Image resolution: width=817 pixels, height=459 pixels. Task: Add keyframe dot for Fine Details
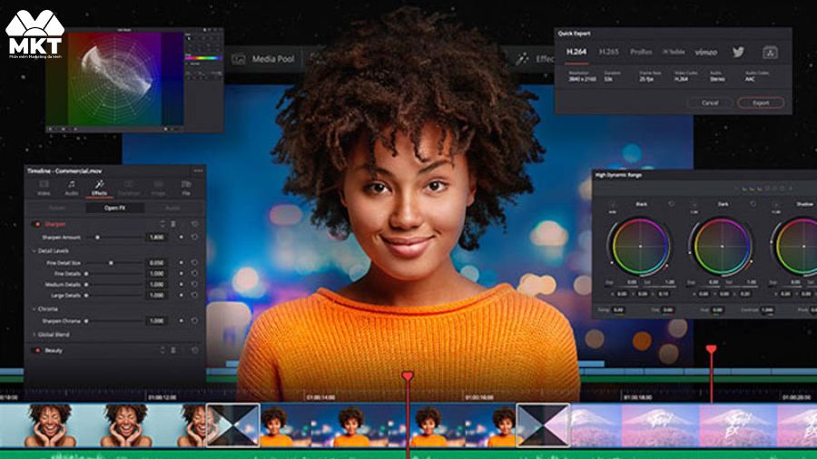[181, 274]
